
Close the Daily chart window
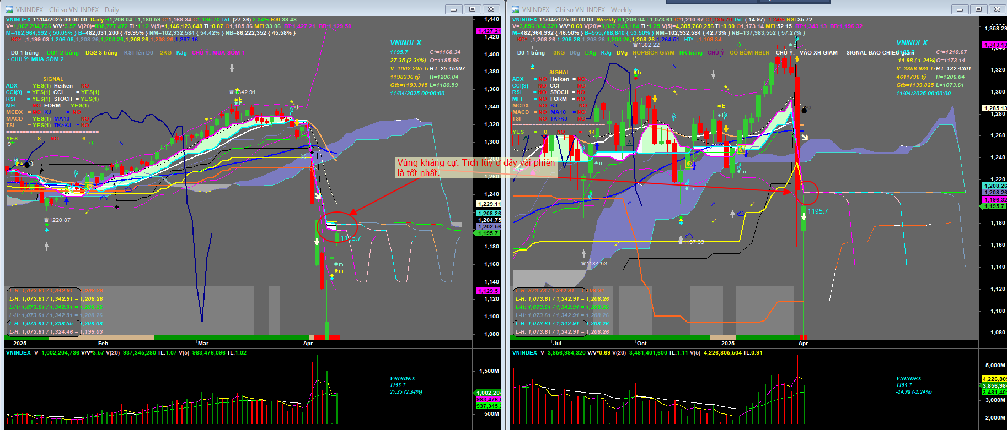pyautogui.click(x=491, y=9)
